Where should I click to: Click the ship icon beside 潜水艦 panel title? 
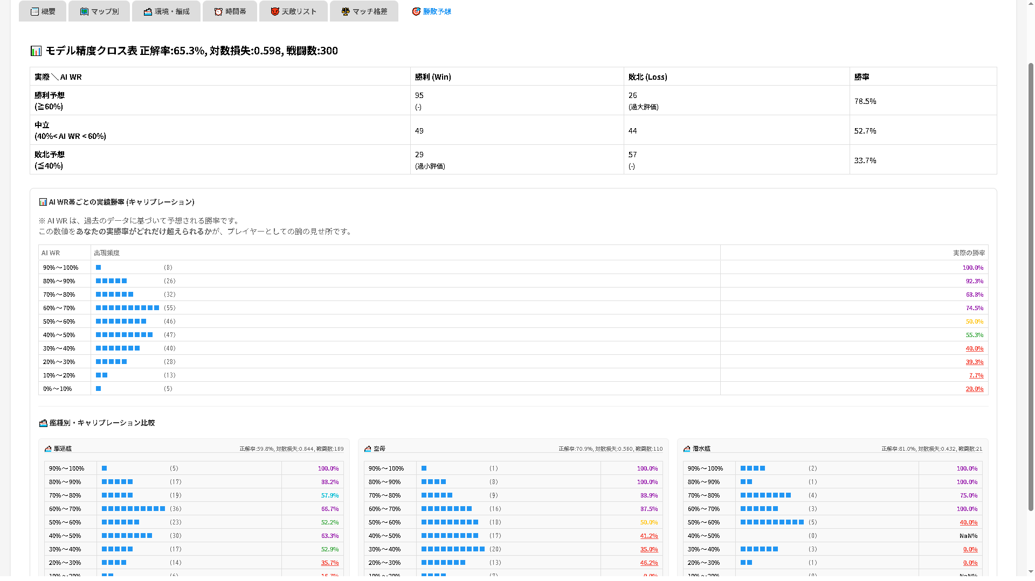[687, 449]
